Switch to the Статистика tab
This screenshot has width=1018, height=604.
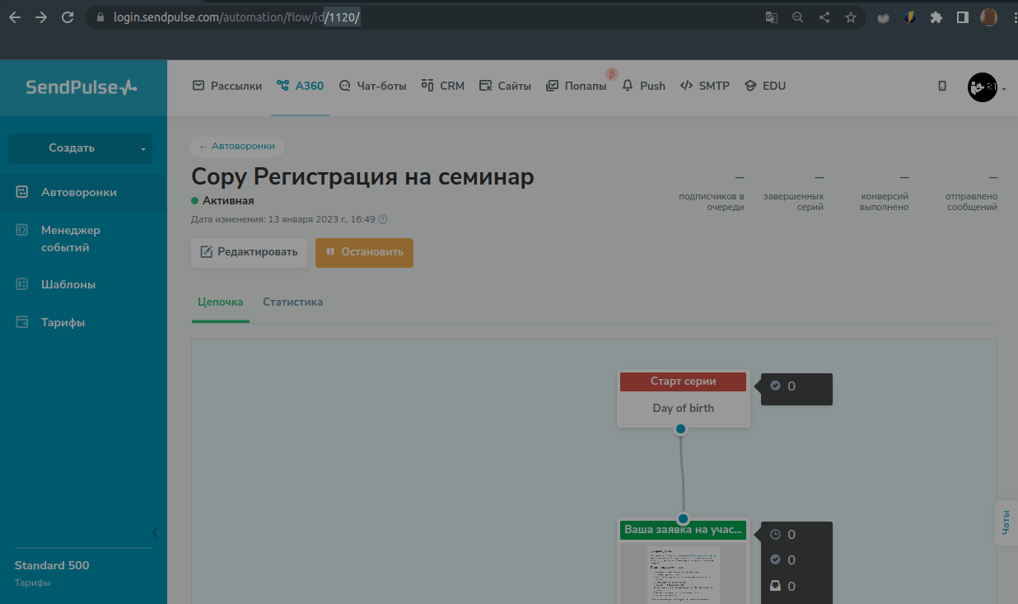pyautogui.click(x=292, y=302)
